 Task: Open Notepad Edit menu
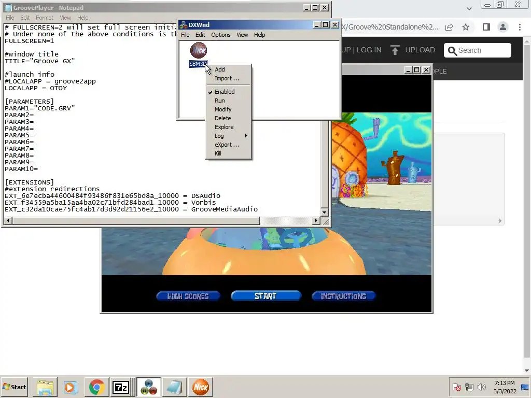(25, 18)
